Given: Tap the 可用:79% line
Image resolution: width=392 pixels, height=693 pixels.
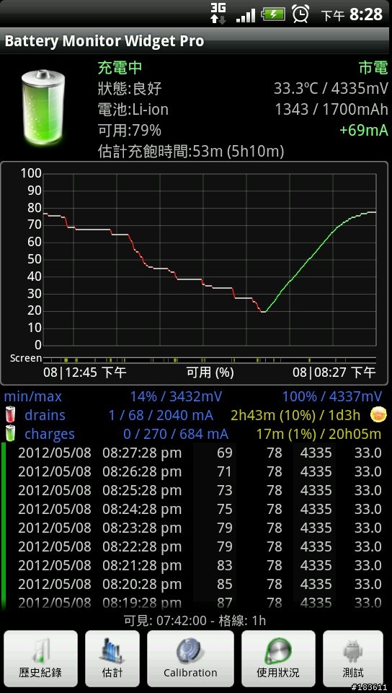Looking at the screenshot, I should pos(129,131).
